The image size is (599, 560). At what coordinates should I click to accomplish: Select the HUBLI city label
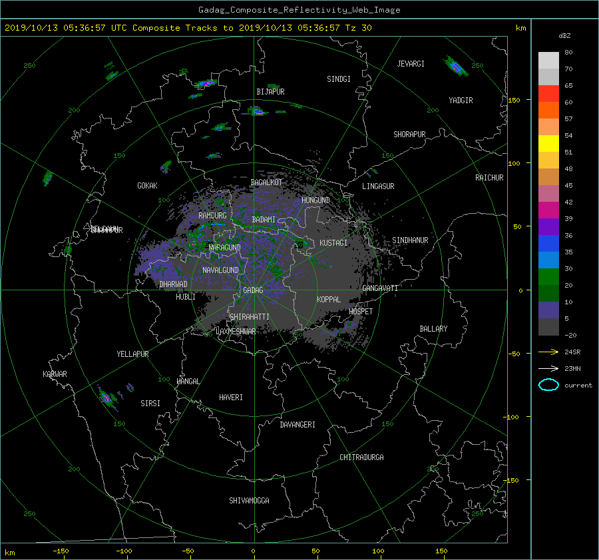(x=186, y=297)
